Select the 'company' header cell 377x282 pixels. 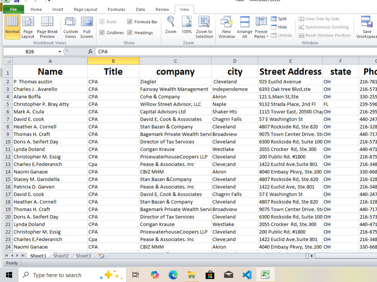(175, 71)
